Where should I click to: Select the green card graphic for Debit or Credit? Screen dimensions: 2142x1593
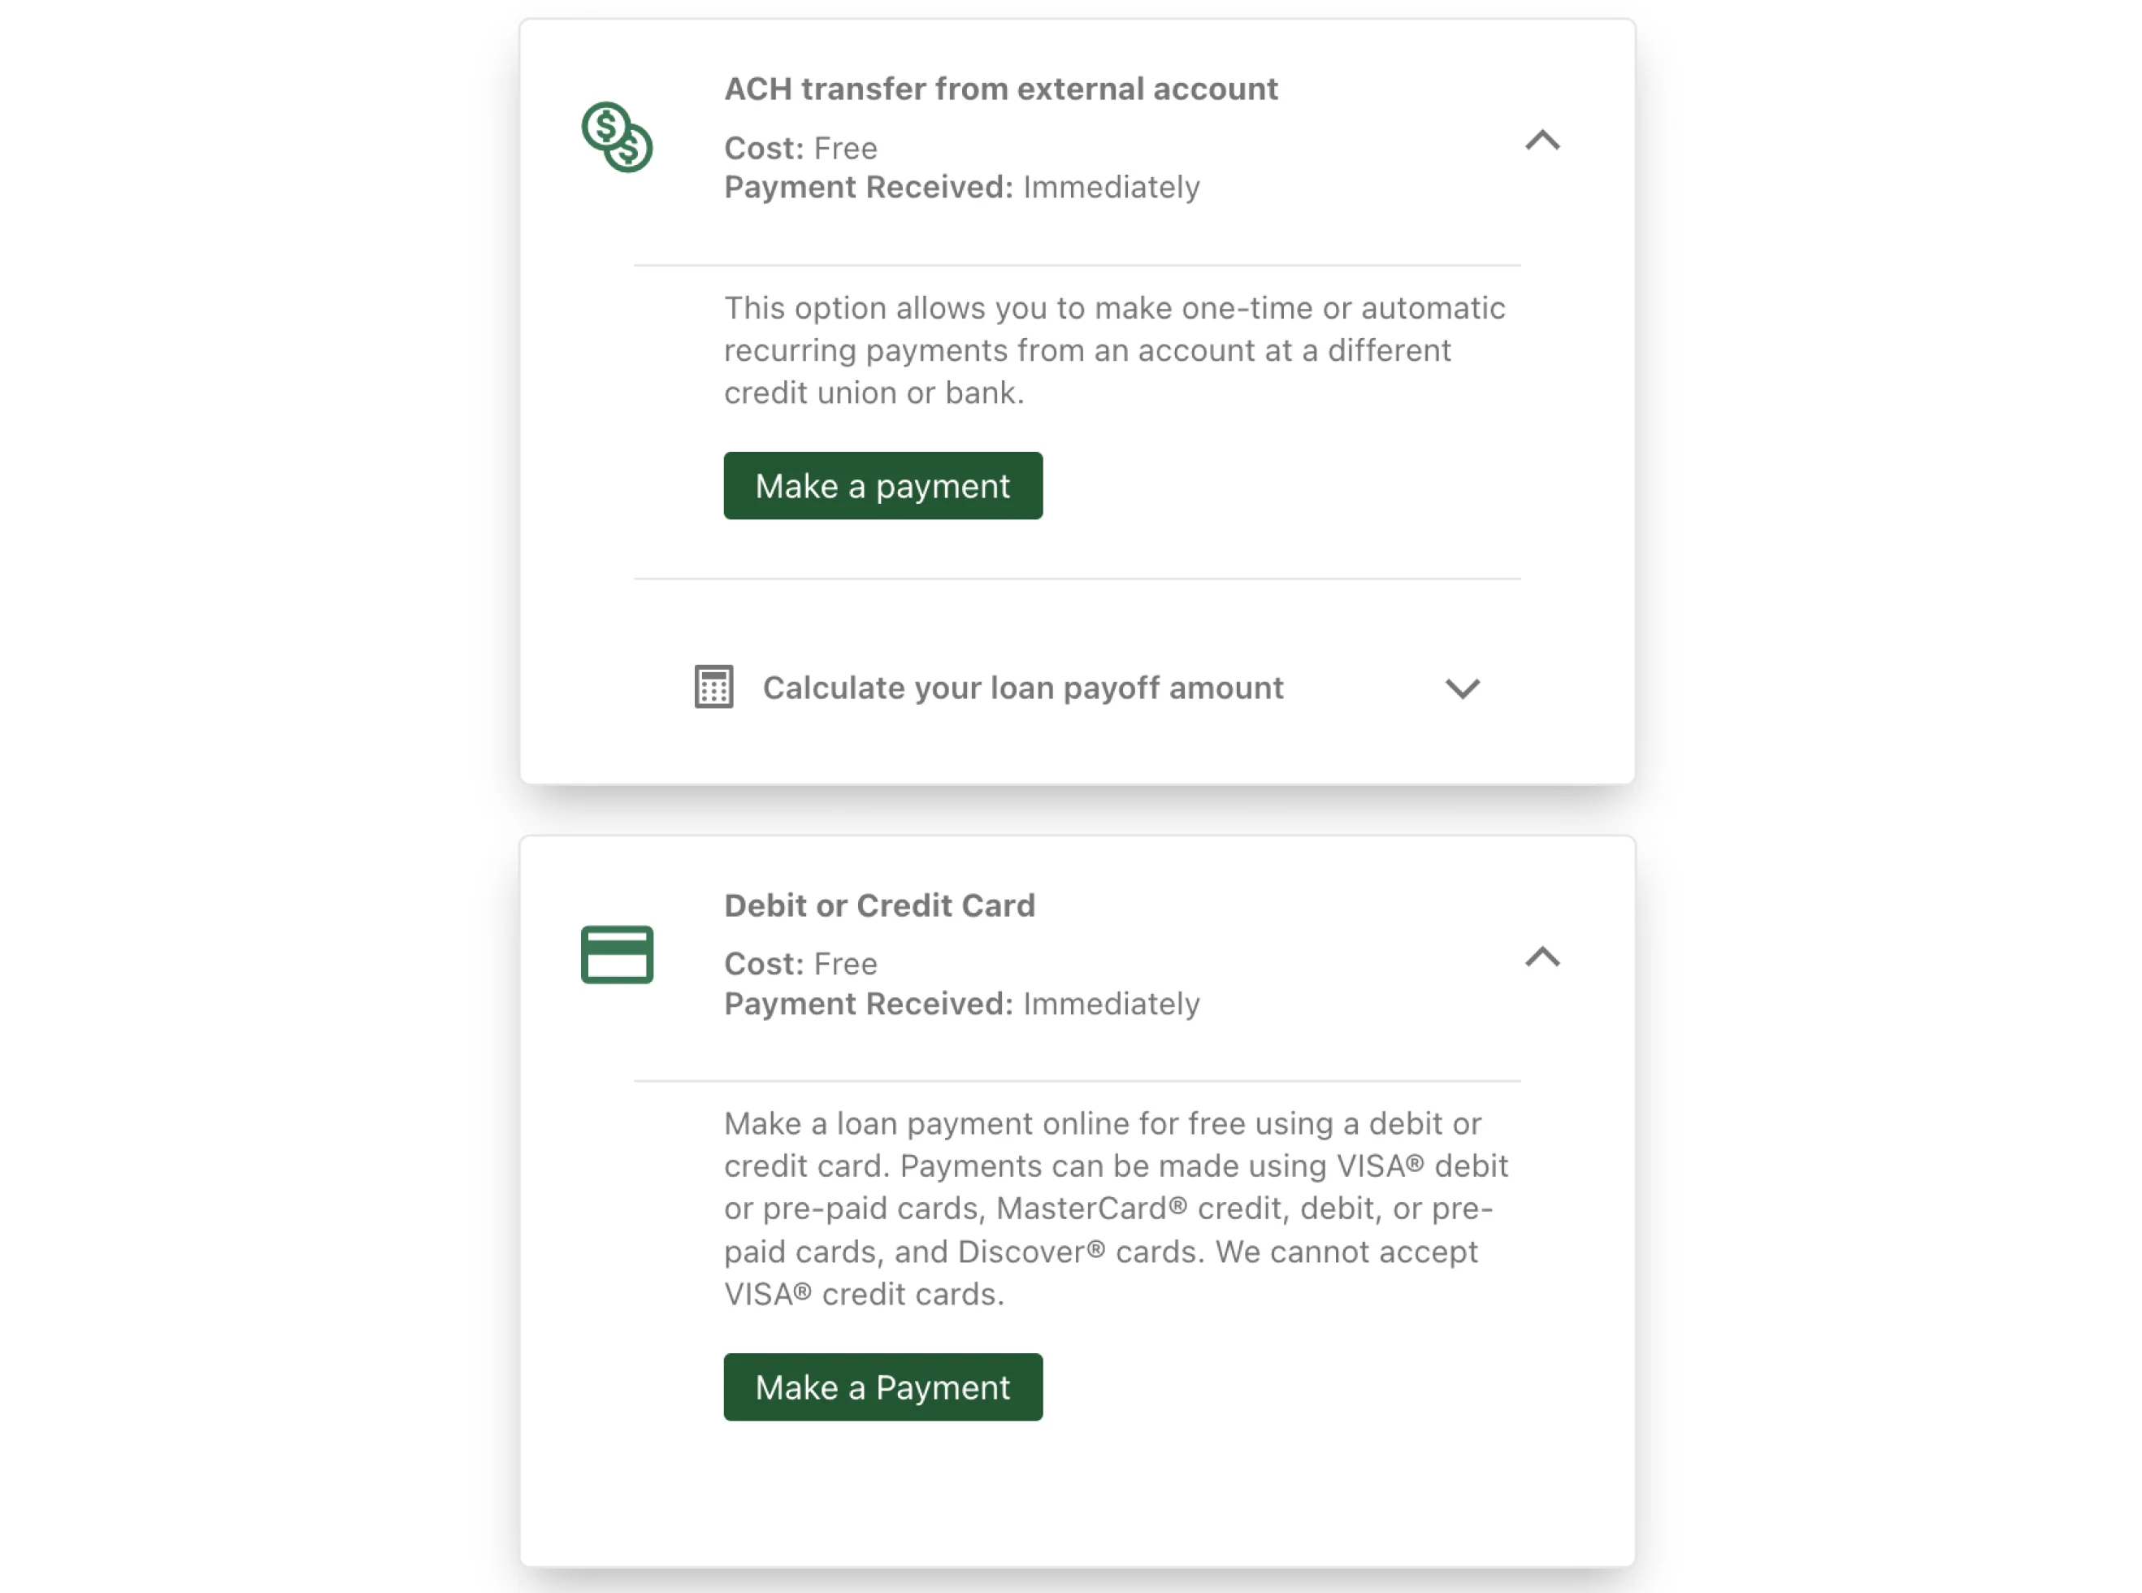(617, 955)
